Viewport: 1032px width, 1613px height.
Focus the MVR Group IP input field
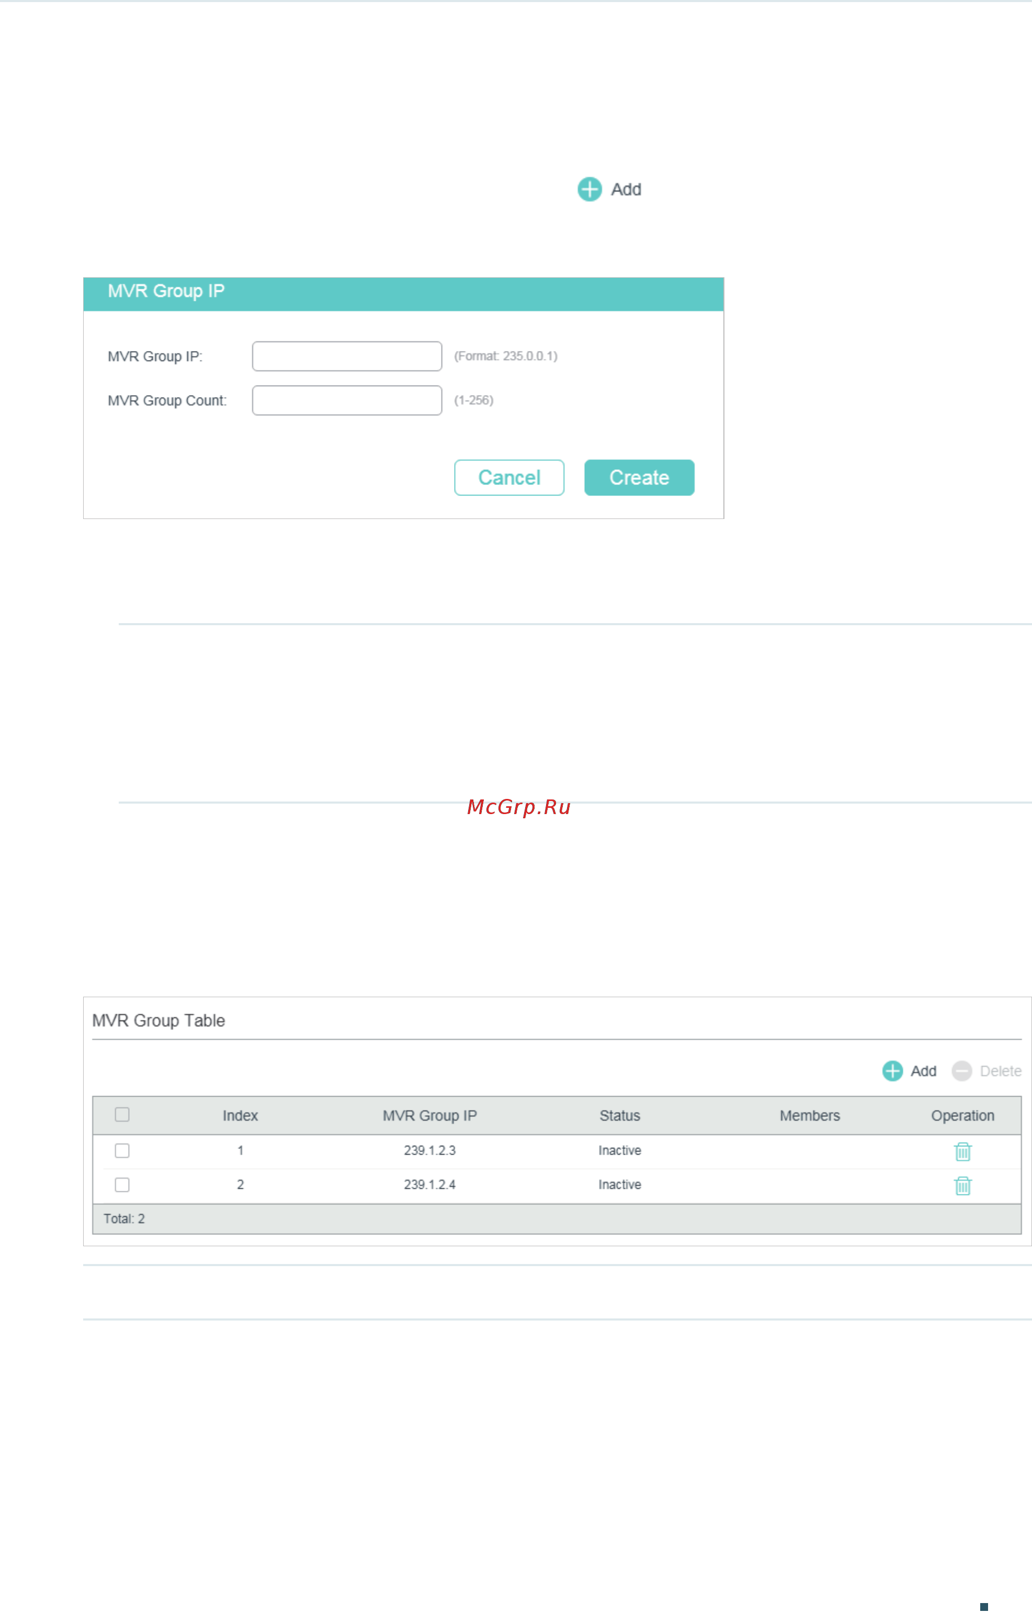click(x=347, y=356)
